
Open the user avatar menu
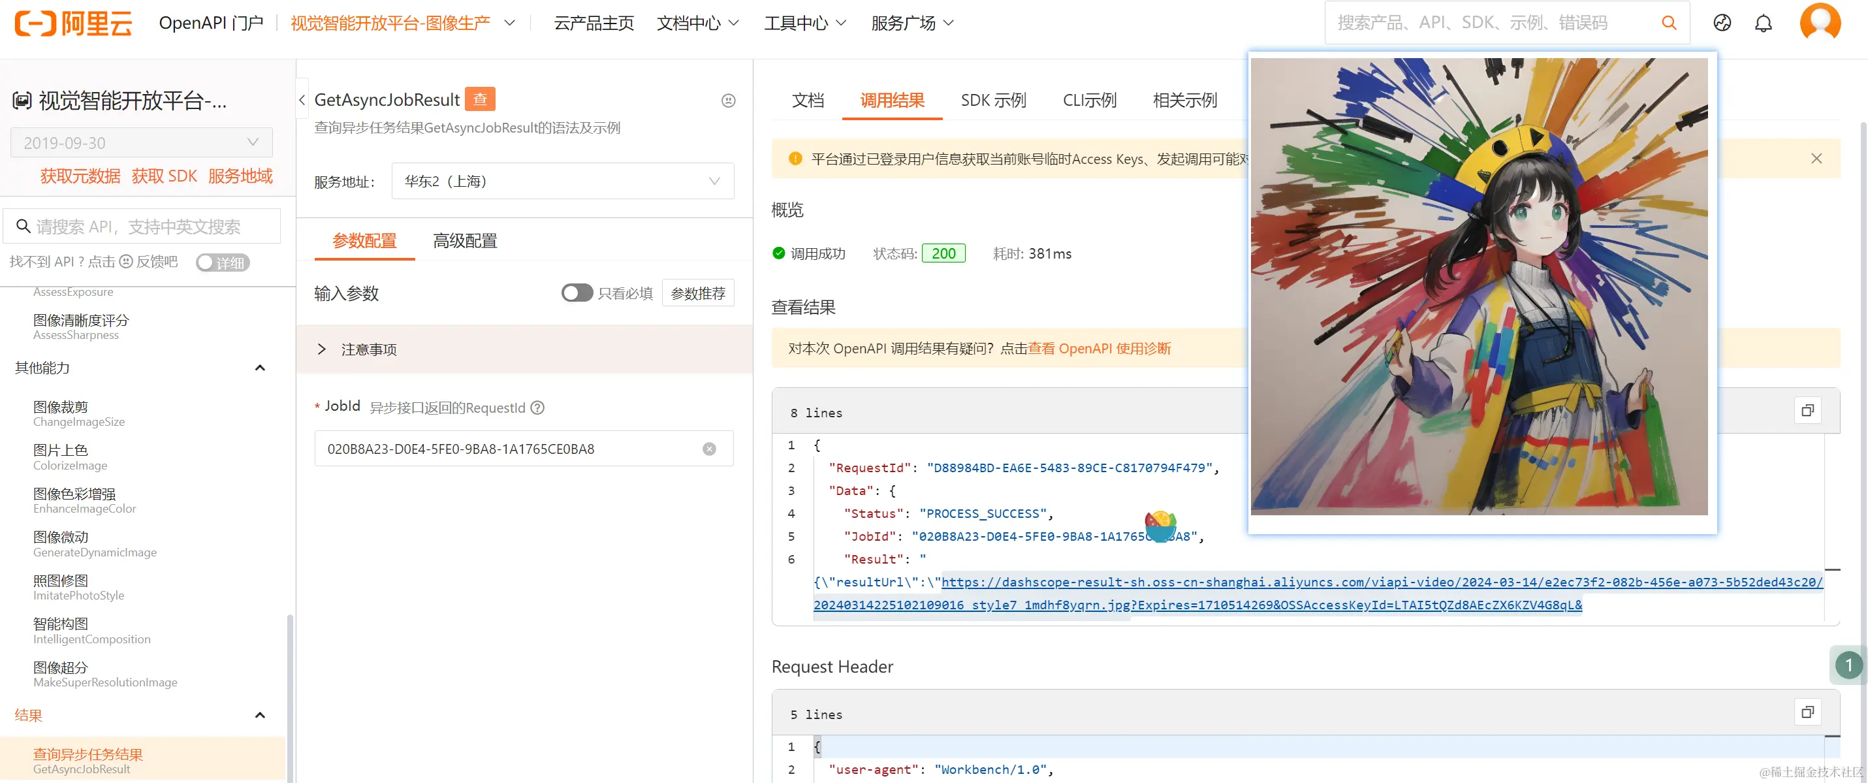click(x=1820, y=22)
